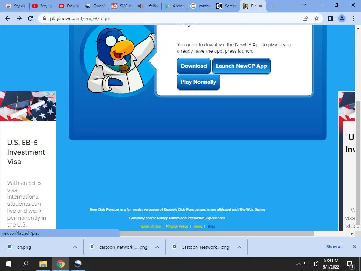Click the Play Normally button
Image resolution: width=361 pixels, height=271 pixels.
198,82
